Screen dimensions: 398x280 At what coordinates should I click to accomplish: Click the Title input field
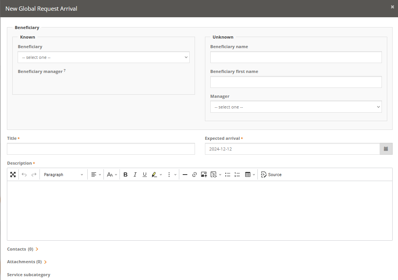coord(101,149)
